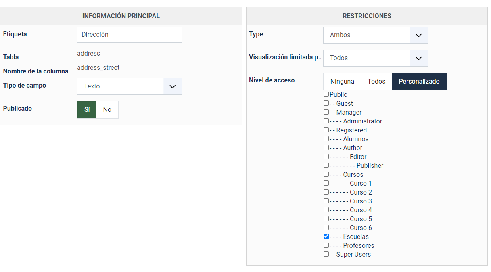This screenshot has width=491, height=272.
Task: Check the Super Users checkbox
Action: click(326, 254)
